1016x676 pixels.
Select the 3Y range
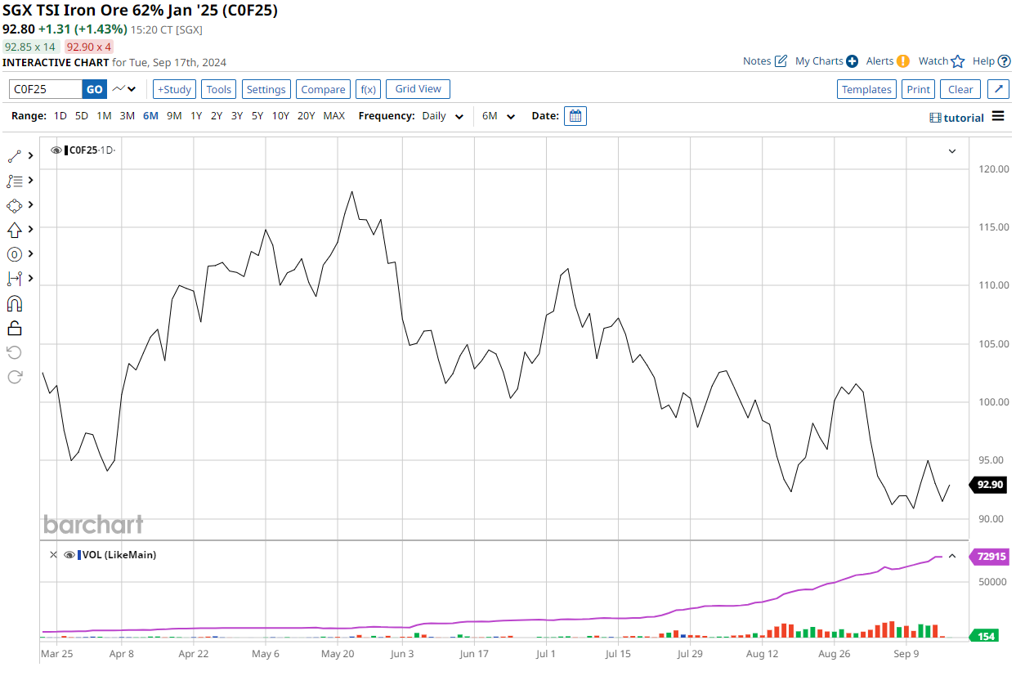point(237,116)
